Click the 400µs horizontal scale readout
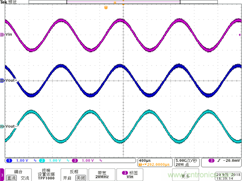This screenshot has width=242, height=181. (x=145, y=160)
